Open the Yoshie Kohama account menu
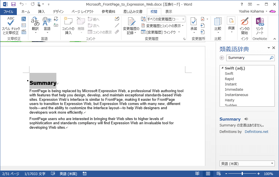Screen dimensions: 279x177 point(253,11)
